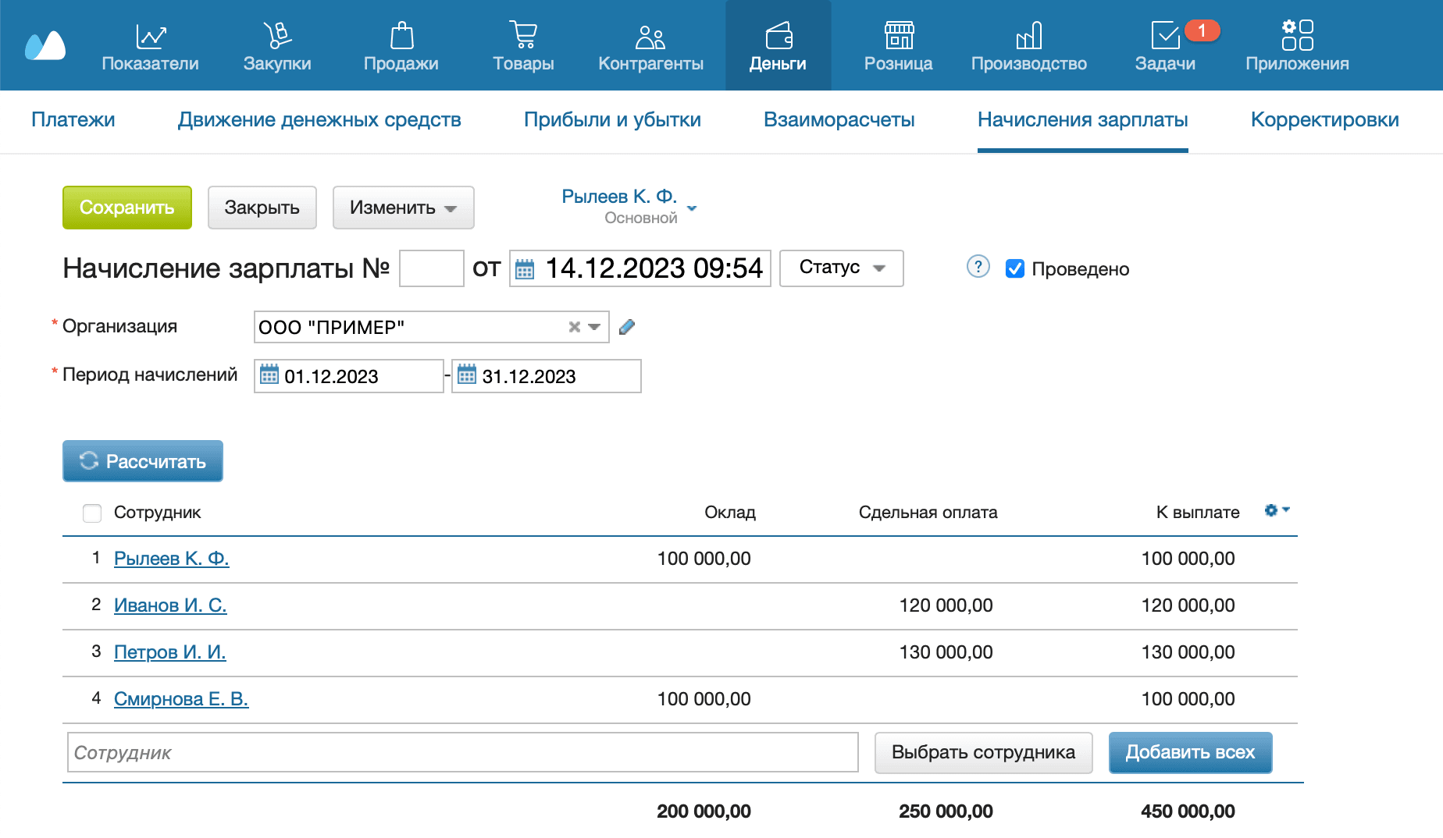Open the Закупки section icon
The height and width of the screenshot is (838, 1443).
click(x=276, y=36)
